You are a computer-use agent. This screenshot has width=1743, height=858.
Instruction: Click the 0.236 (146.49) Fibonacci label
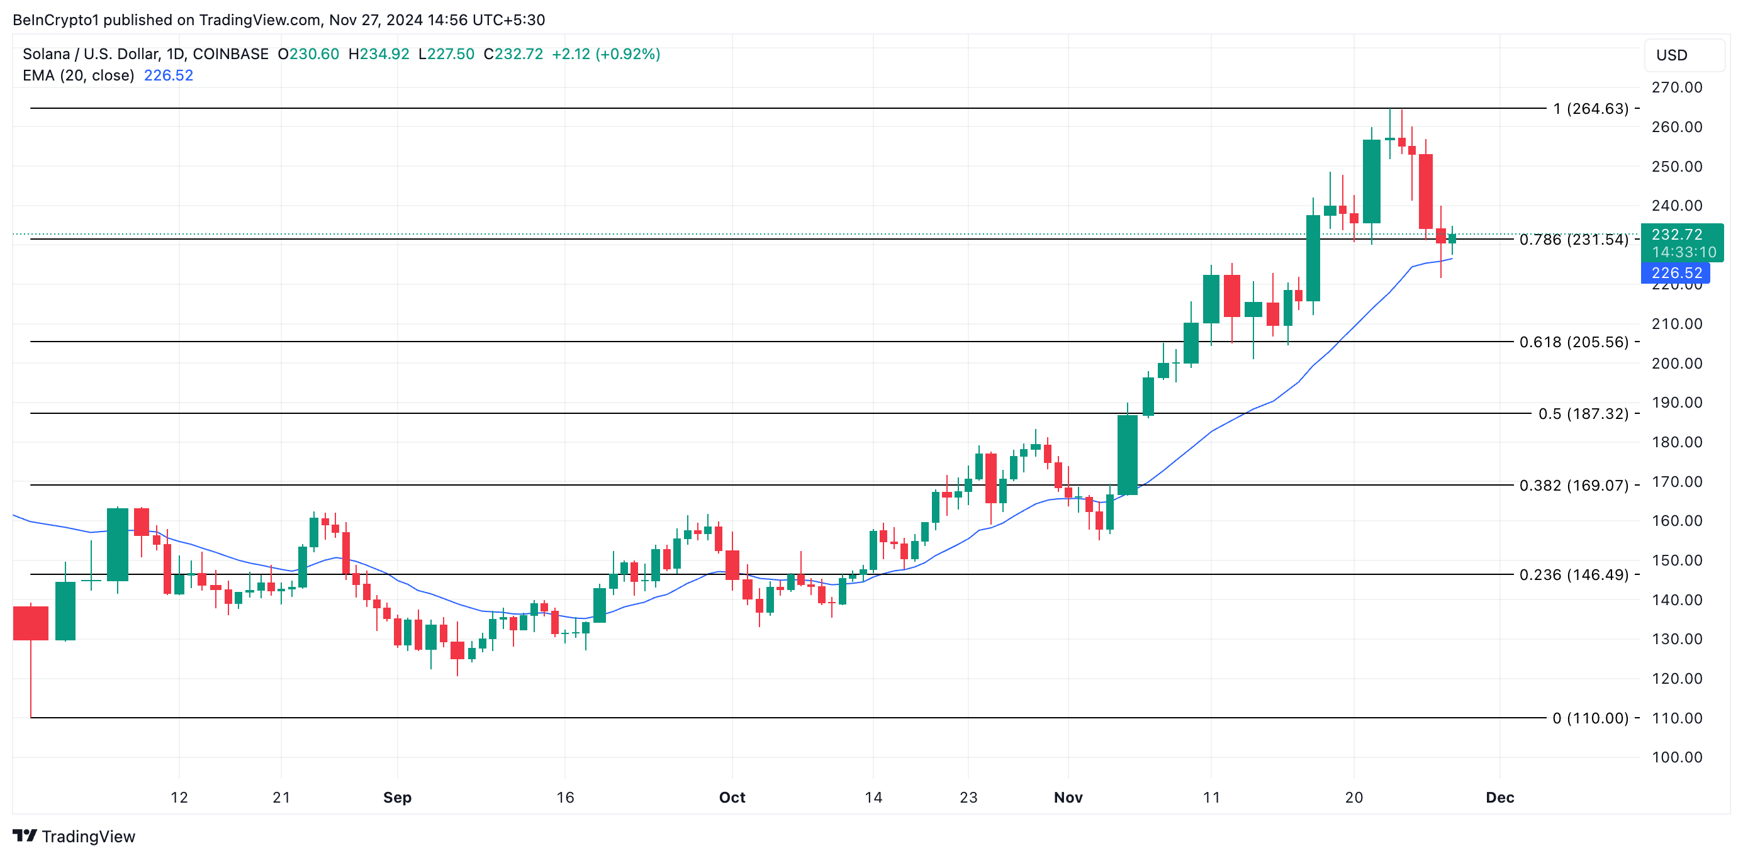[1573, 574]
